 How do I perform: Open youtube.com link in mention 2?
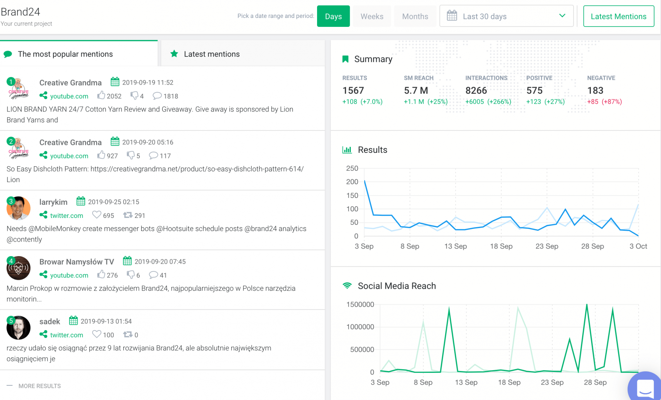69,156
